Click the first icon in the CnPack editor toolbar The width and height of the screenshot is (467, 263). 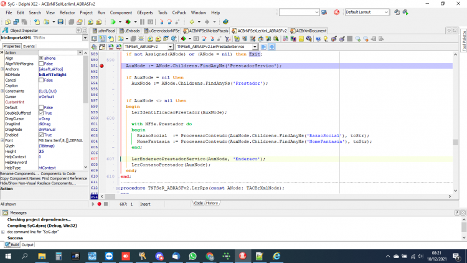click(x=94, y=39)
